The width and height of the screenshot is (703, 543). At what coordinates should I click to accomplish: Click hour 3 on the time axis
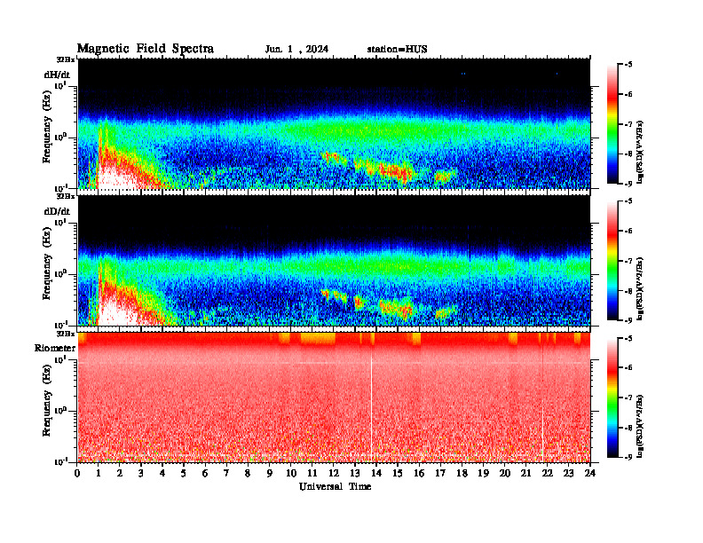pyautogui.click(x=141, y=473)
